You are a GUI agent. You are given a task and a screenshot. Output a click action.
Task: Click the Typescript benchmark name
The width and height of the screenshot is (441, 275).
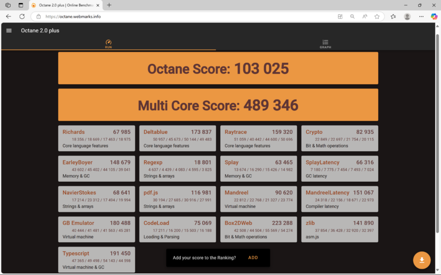(76, 253)
